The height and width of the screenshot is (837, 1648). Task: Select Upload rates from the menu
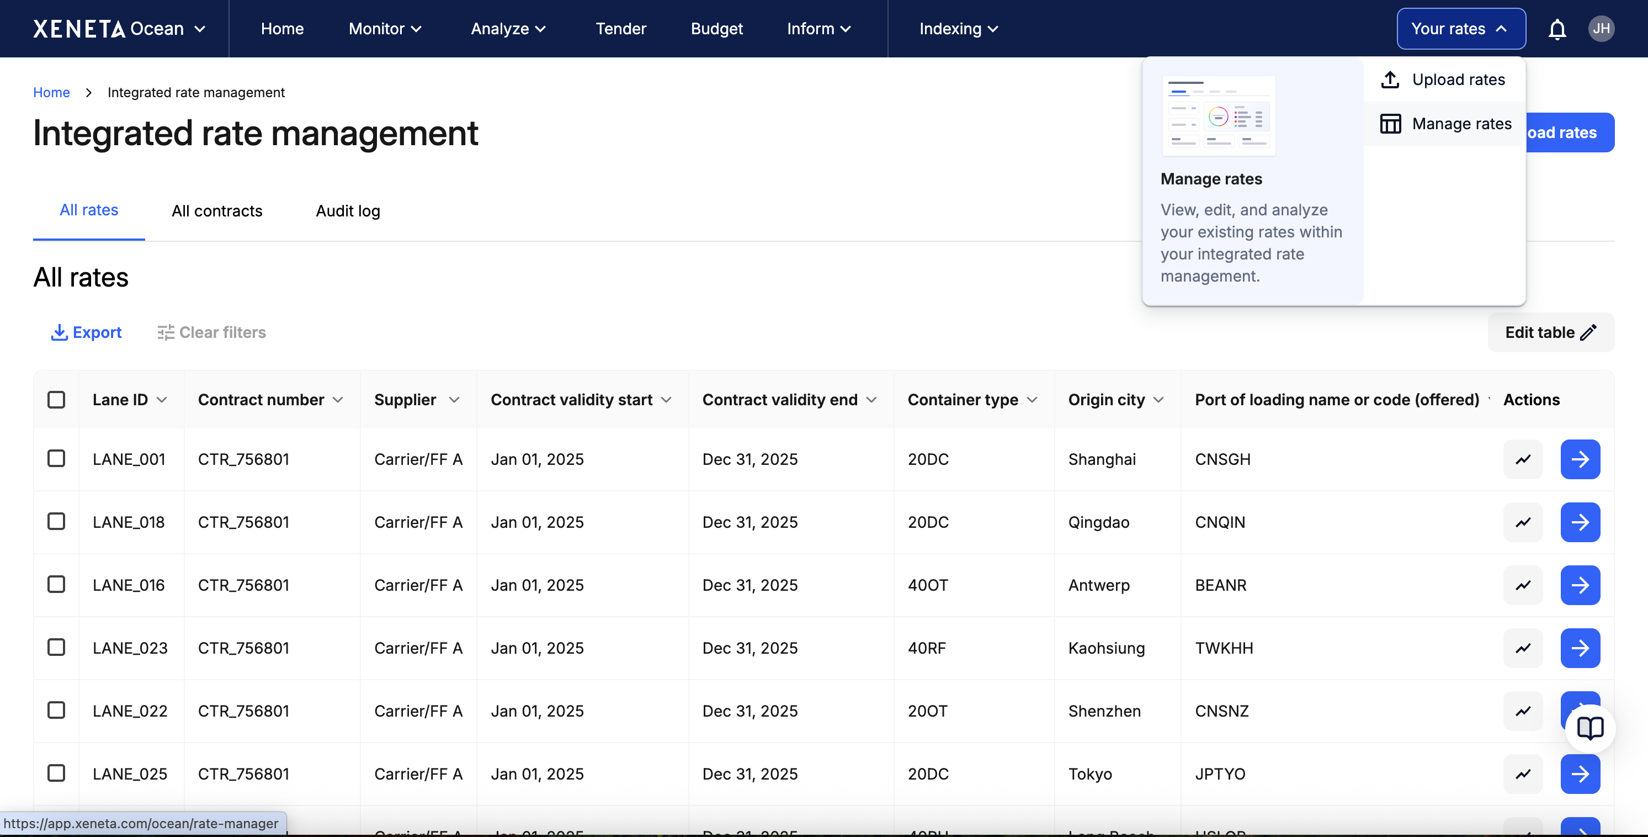(x=1444, y=80)
